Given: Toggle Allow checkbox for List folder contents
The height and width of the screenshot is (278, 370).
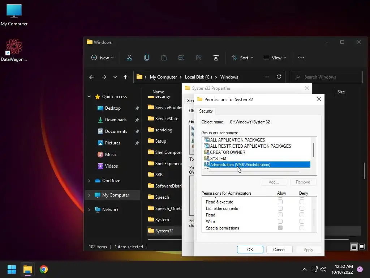Looking at the screenshot, I should click(280, 208).
